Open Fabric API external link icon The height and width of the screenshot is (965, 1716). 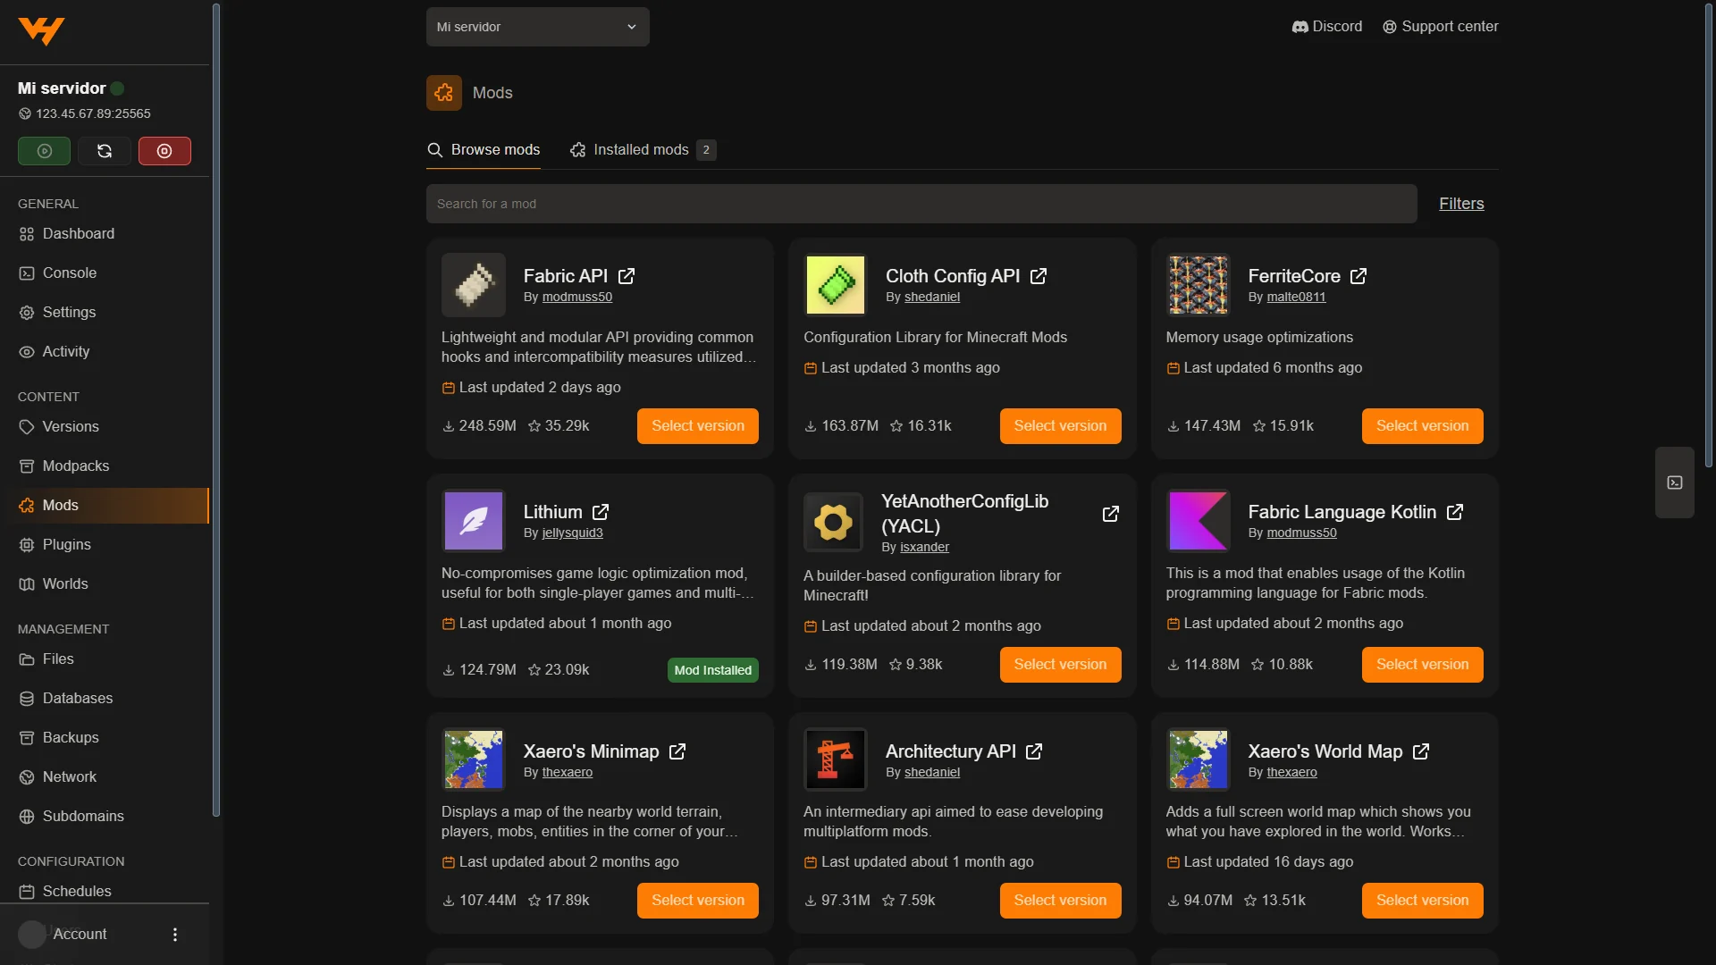coord(627,276)
